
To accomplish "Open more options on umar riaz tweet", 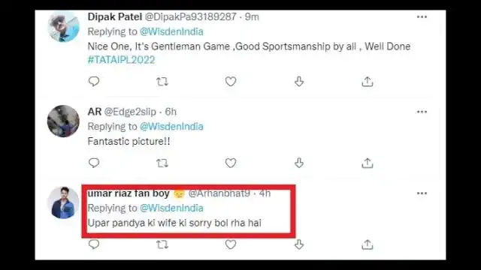I will [x=422, y=193].
